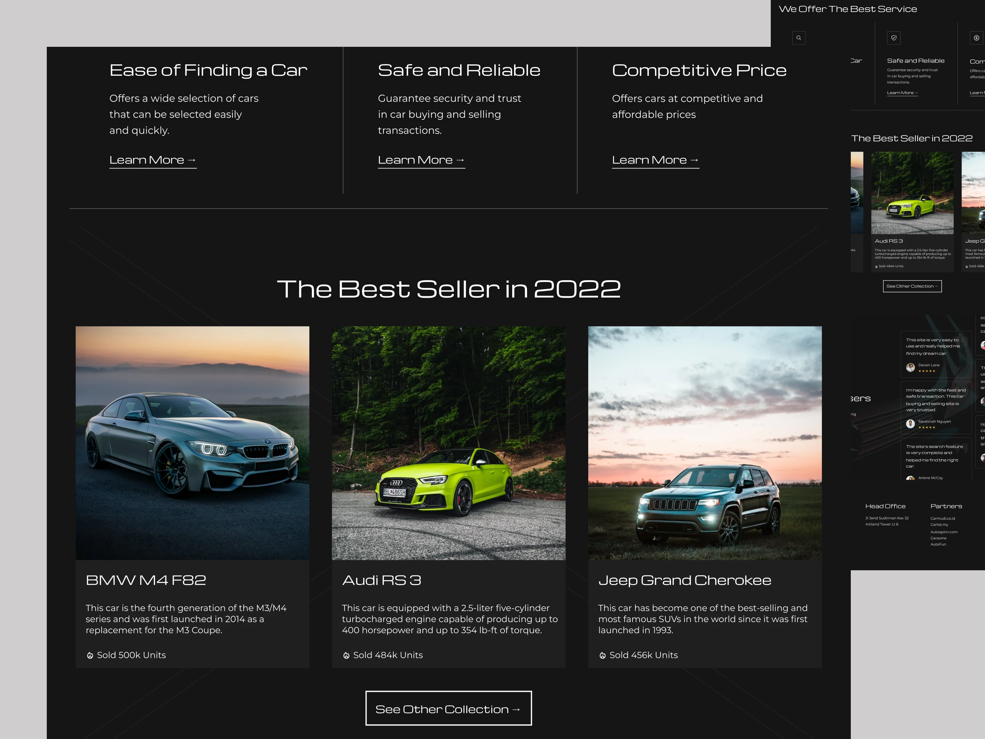Click Devon Lane's five-star rating
The width and height of the screenshot is (985, 739).
[927, 372]
